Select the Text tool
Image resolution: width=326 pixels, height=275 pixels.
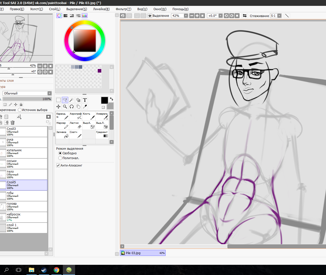pos(85,100)
